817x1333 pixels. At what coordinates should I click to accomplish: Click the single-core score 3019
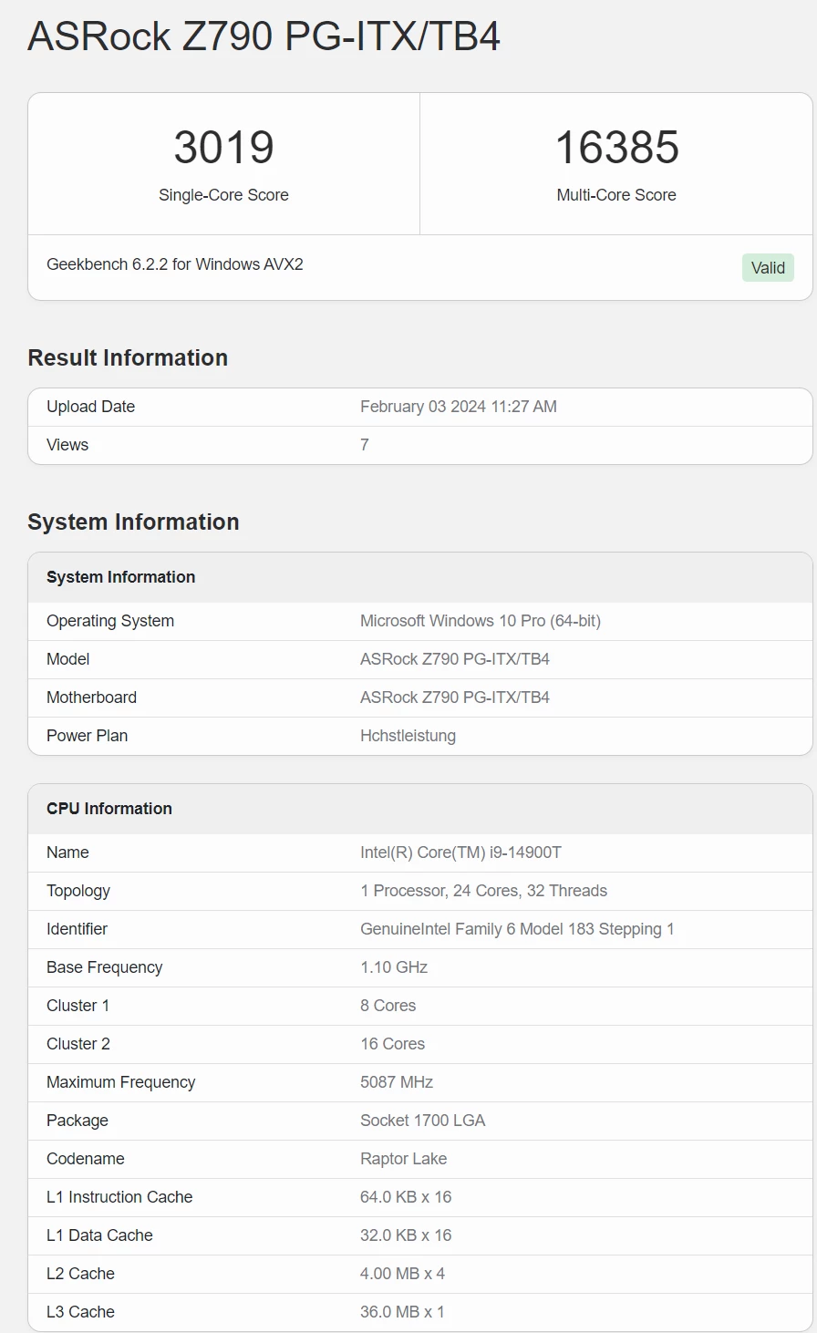223,148
